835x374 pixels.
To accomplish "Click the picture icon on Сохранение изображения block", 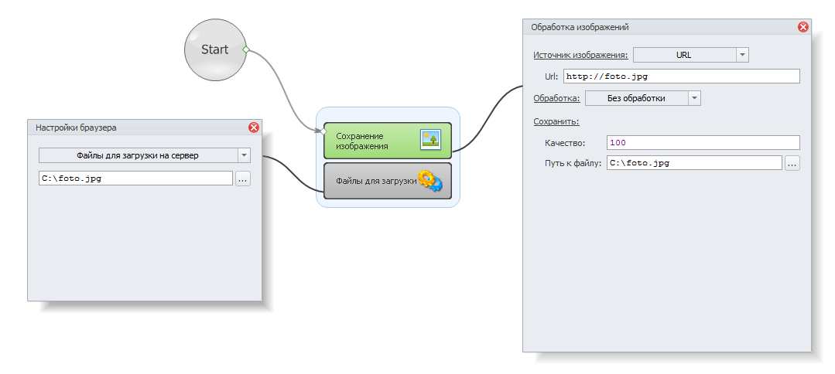I will coord(430,139).
